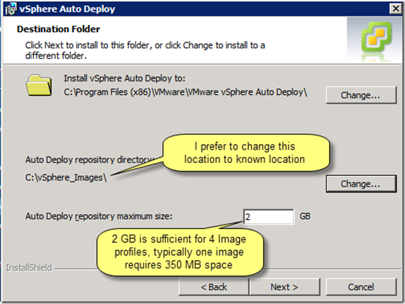Click the 'Install vSphere Auto Deploy to:' label
This screenshot has width=405, height=304.
(125, 78)
